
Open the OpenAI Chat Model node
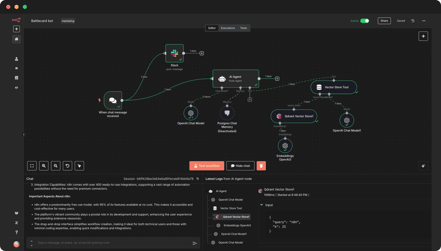coord(190,113)
